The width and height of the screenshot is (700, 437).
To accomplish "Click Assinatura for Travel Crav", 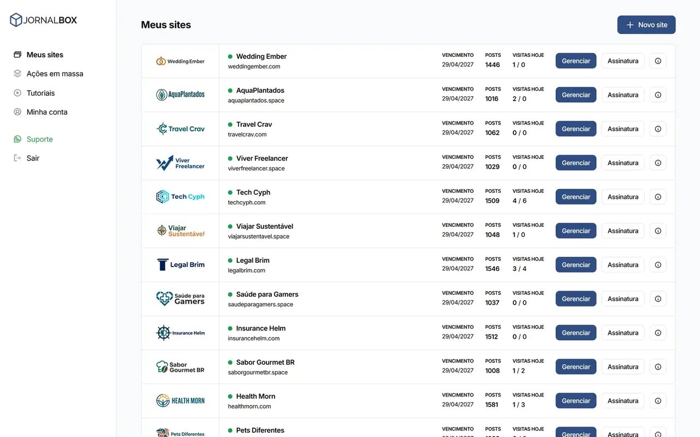I will tap(623, 129).
